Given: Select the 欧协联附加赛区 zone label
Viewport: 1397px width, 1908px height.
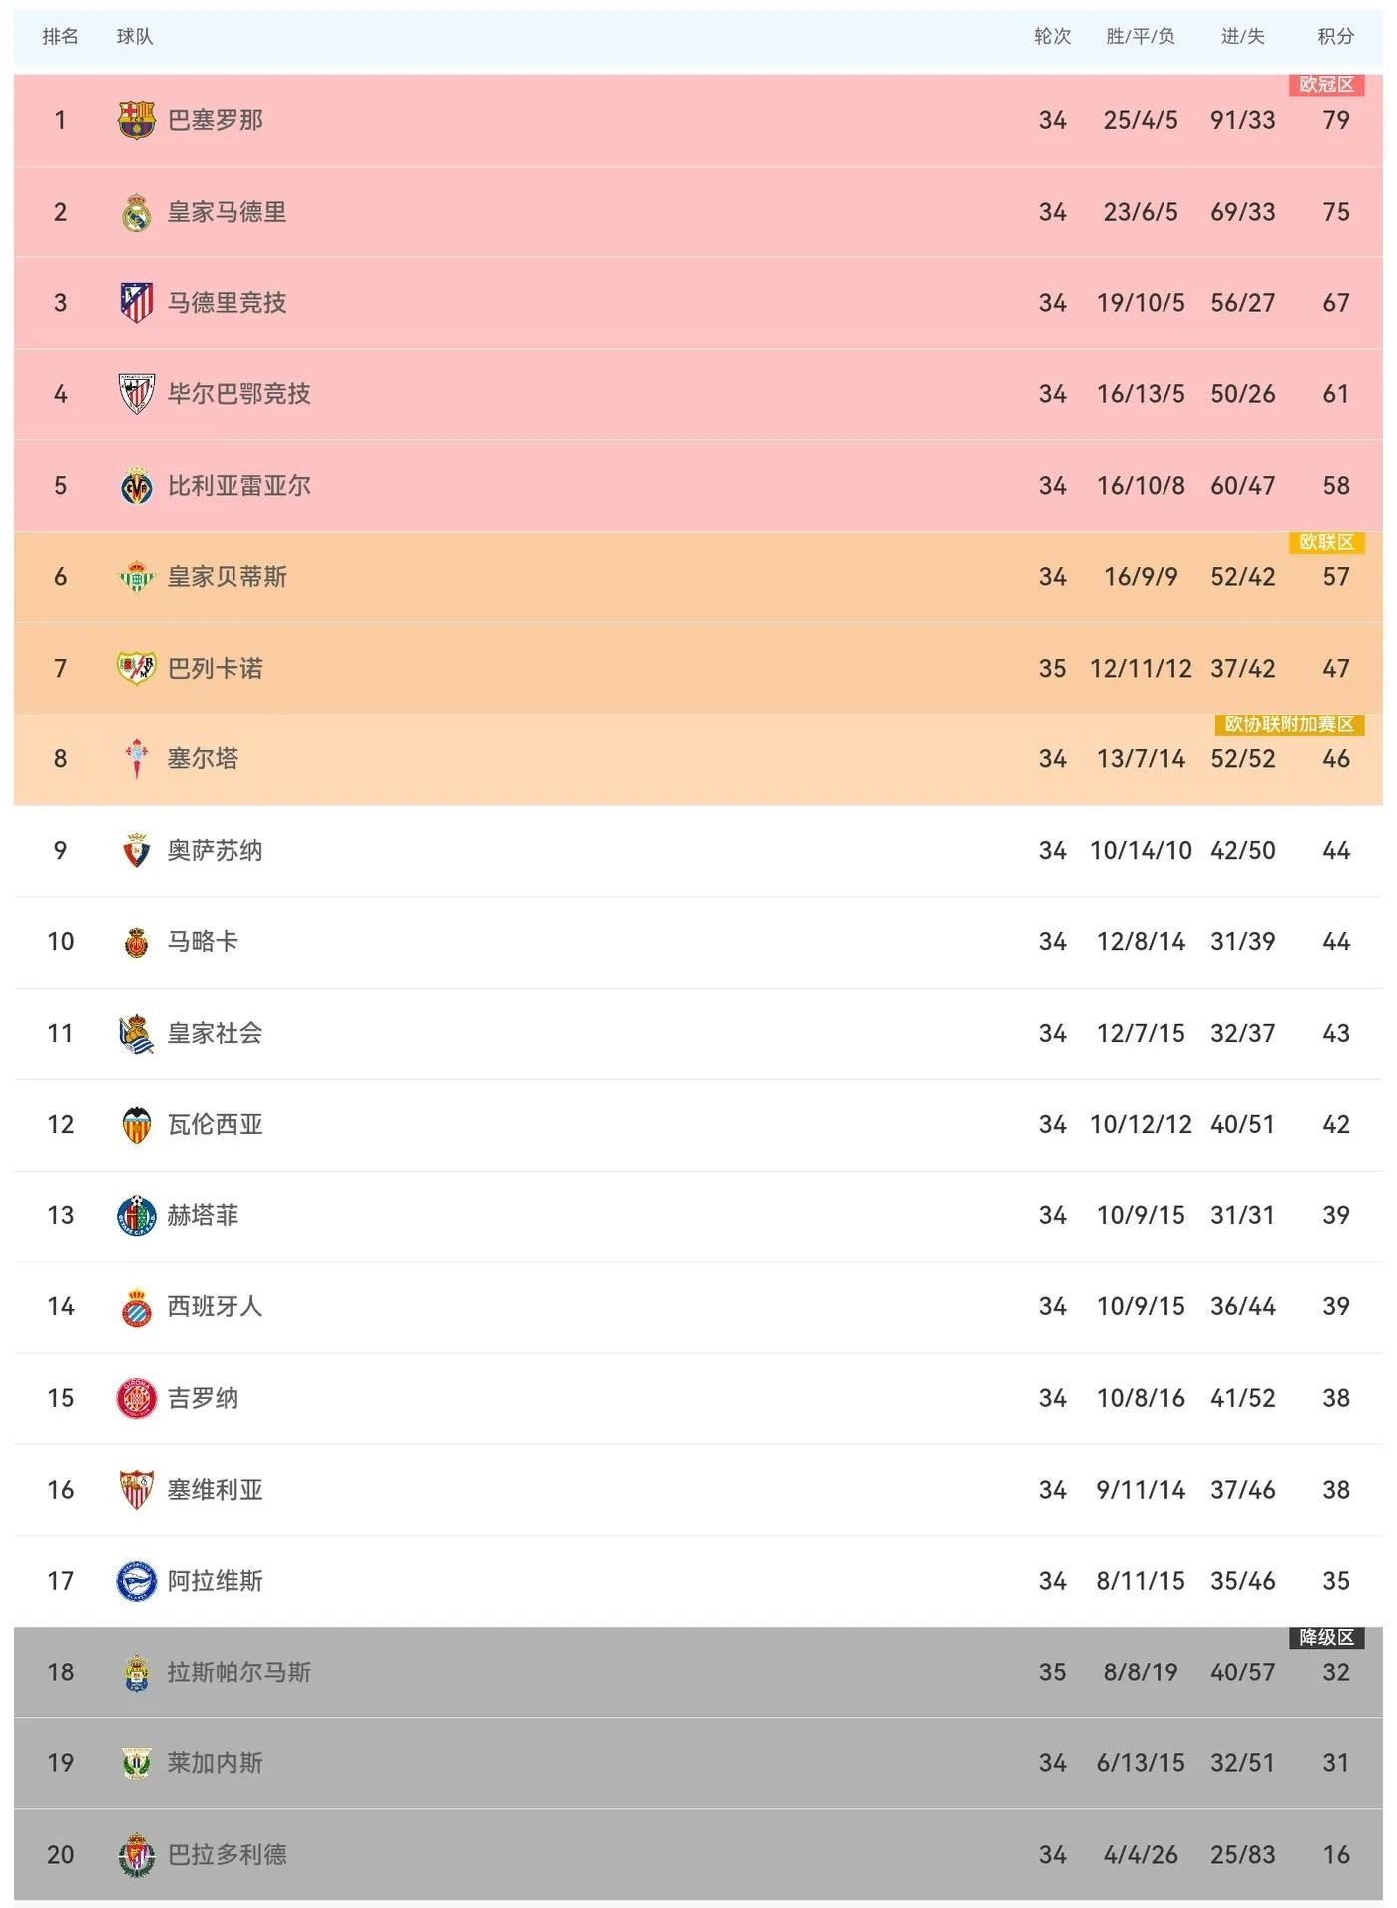Looking at the screenshot, I should coord(1289,724).
